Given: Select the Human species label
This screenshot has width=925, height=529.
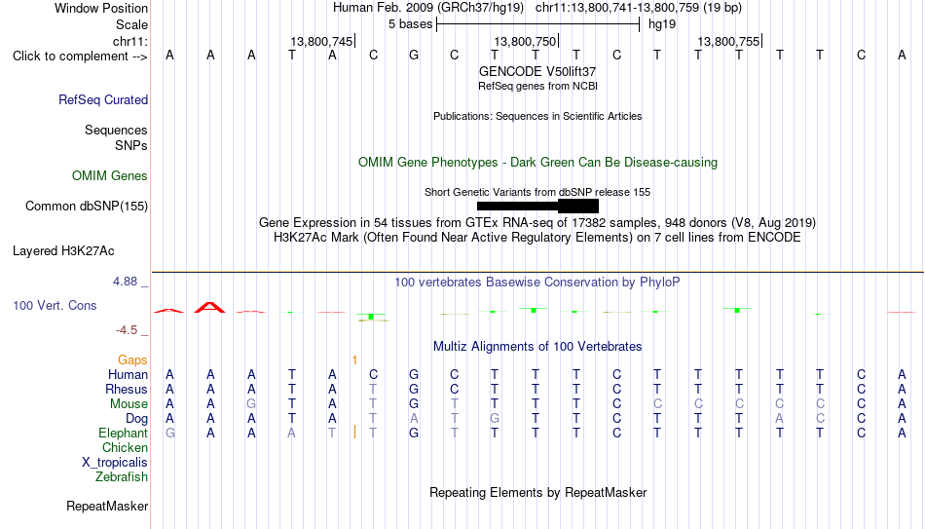Looking at the screenshot, I should coord(128,375).
